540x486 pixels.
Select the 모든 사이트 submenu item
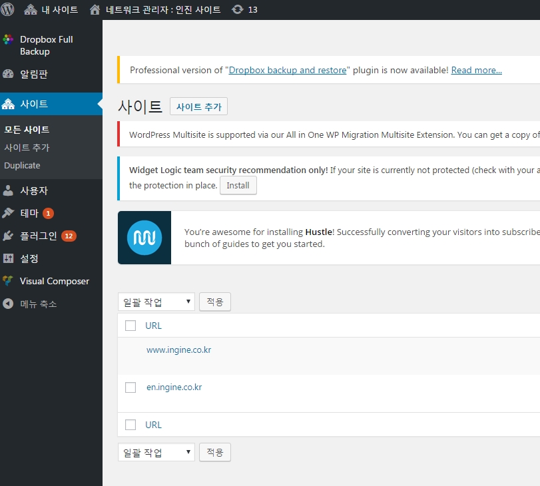coord(27,130)
